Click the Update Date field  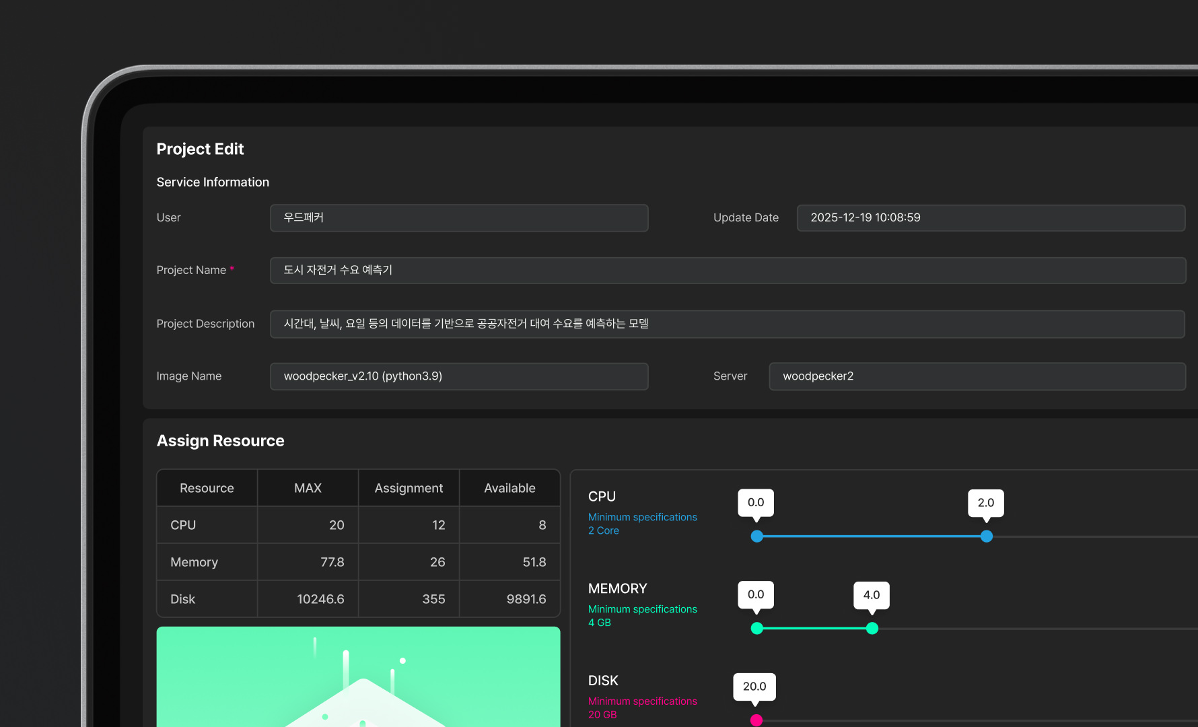coord(990,218)
